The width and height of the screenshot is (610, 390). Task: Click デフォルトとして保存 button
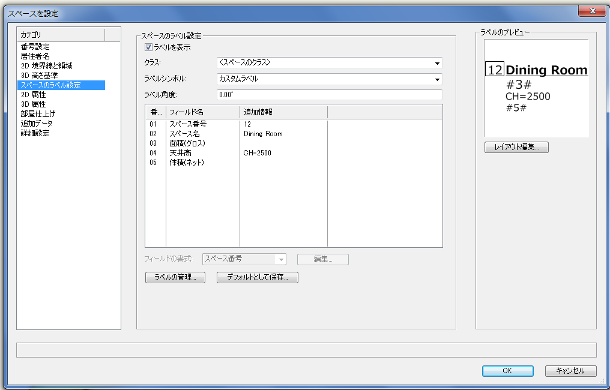pos(257,278)
